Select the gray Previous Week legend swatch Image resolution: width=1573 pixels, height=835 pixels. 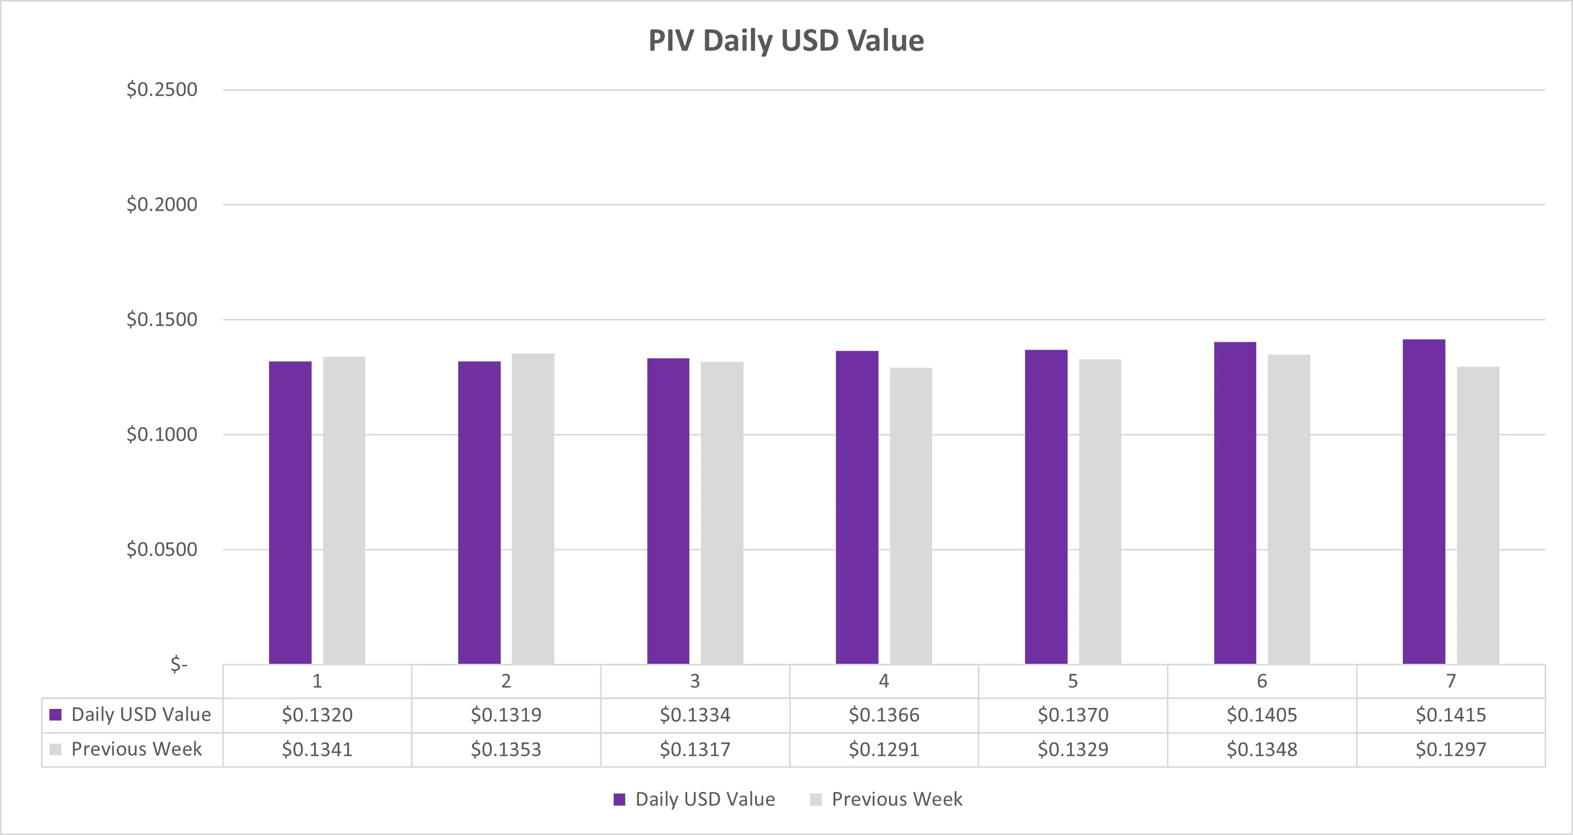click(815, 800)
